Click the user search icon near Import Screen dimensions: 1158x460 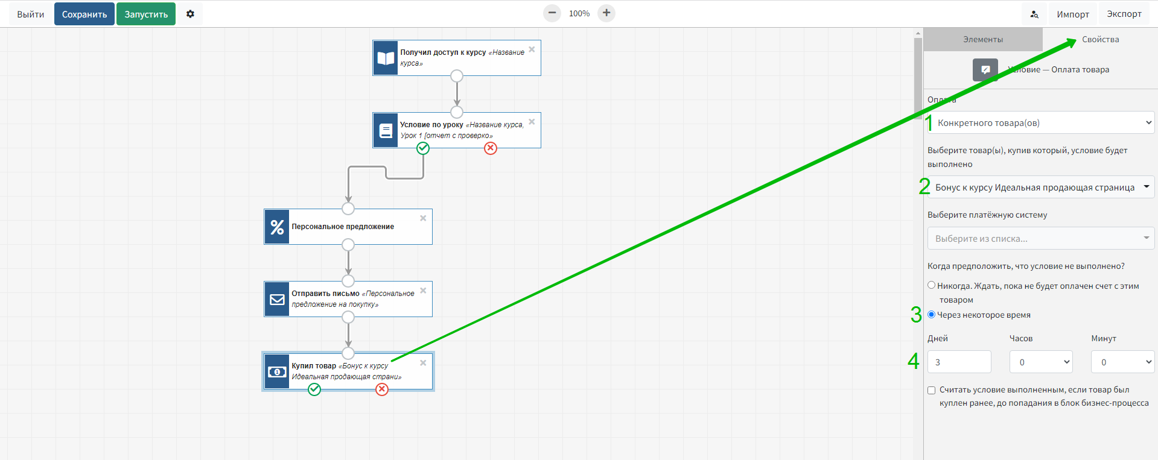(1034, 14)
